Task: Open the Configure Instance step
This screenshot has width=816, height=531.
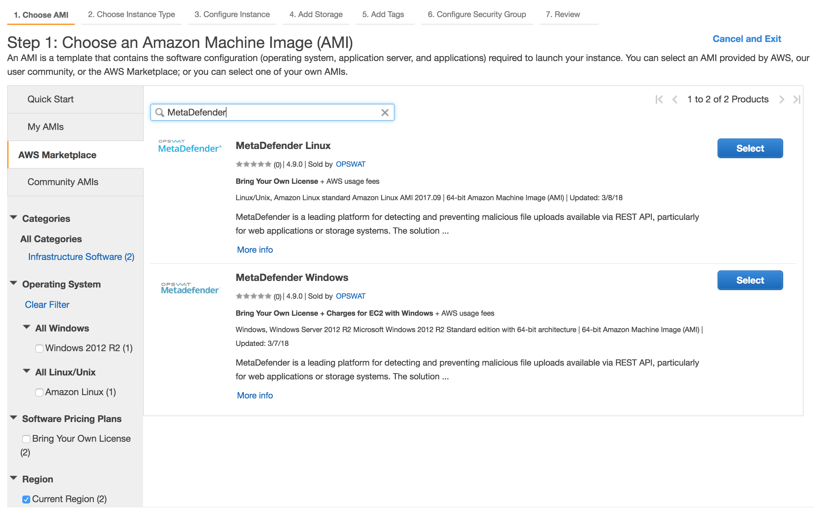Action: (x=232, y=14)
